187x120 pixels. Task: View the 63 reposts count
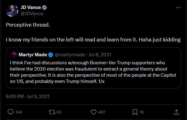(59, 112)
